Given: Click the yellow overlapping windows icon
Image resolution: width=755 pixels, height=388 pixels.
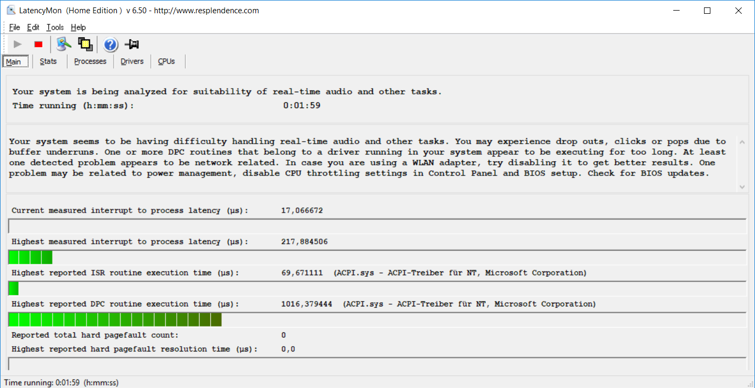Looking at the screenshot, I should pos(85,45).
